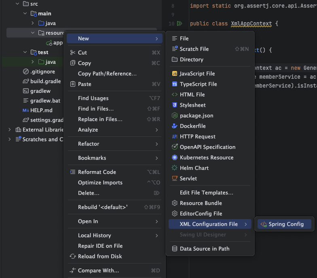This screenshot has height=278, width=317.
Task: Click the Directory folder icon
Action: tap(175, 59)
